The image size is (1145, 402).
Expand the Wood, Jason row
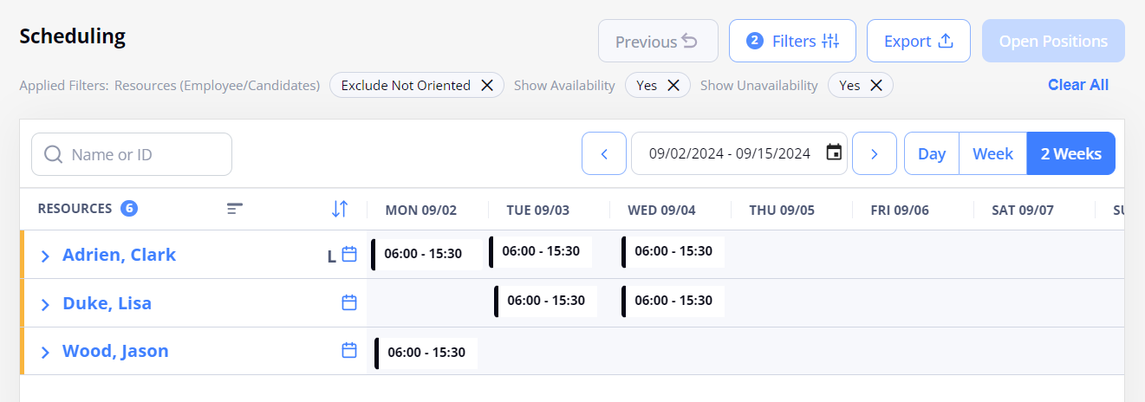(x=46, y=352)
